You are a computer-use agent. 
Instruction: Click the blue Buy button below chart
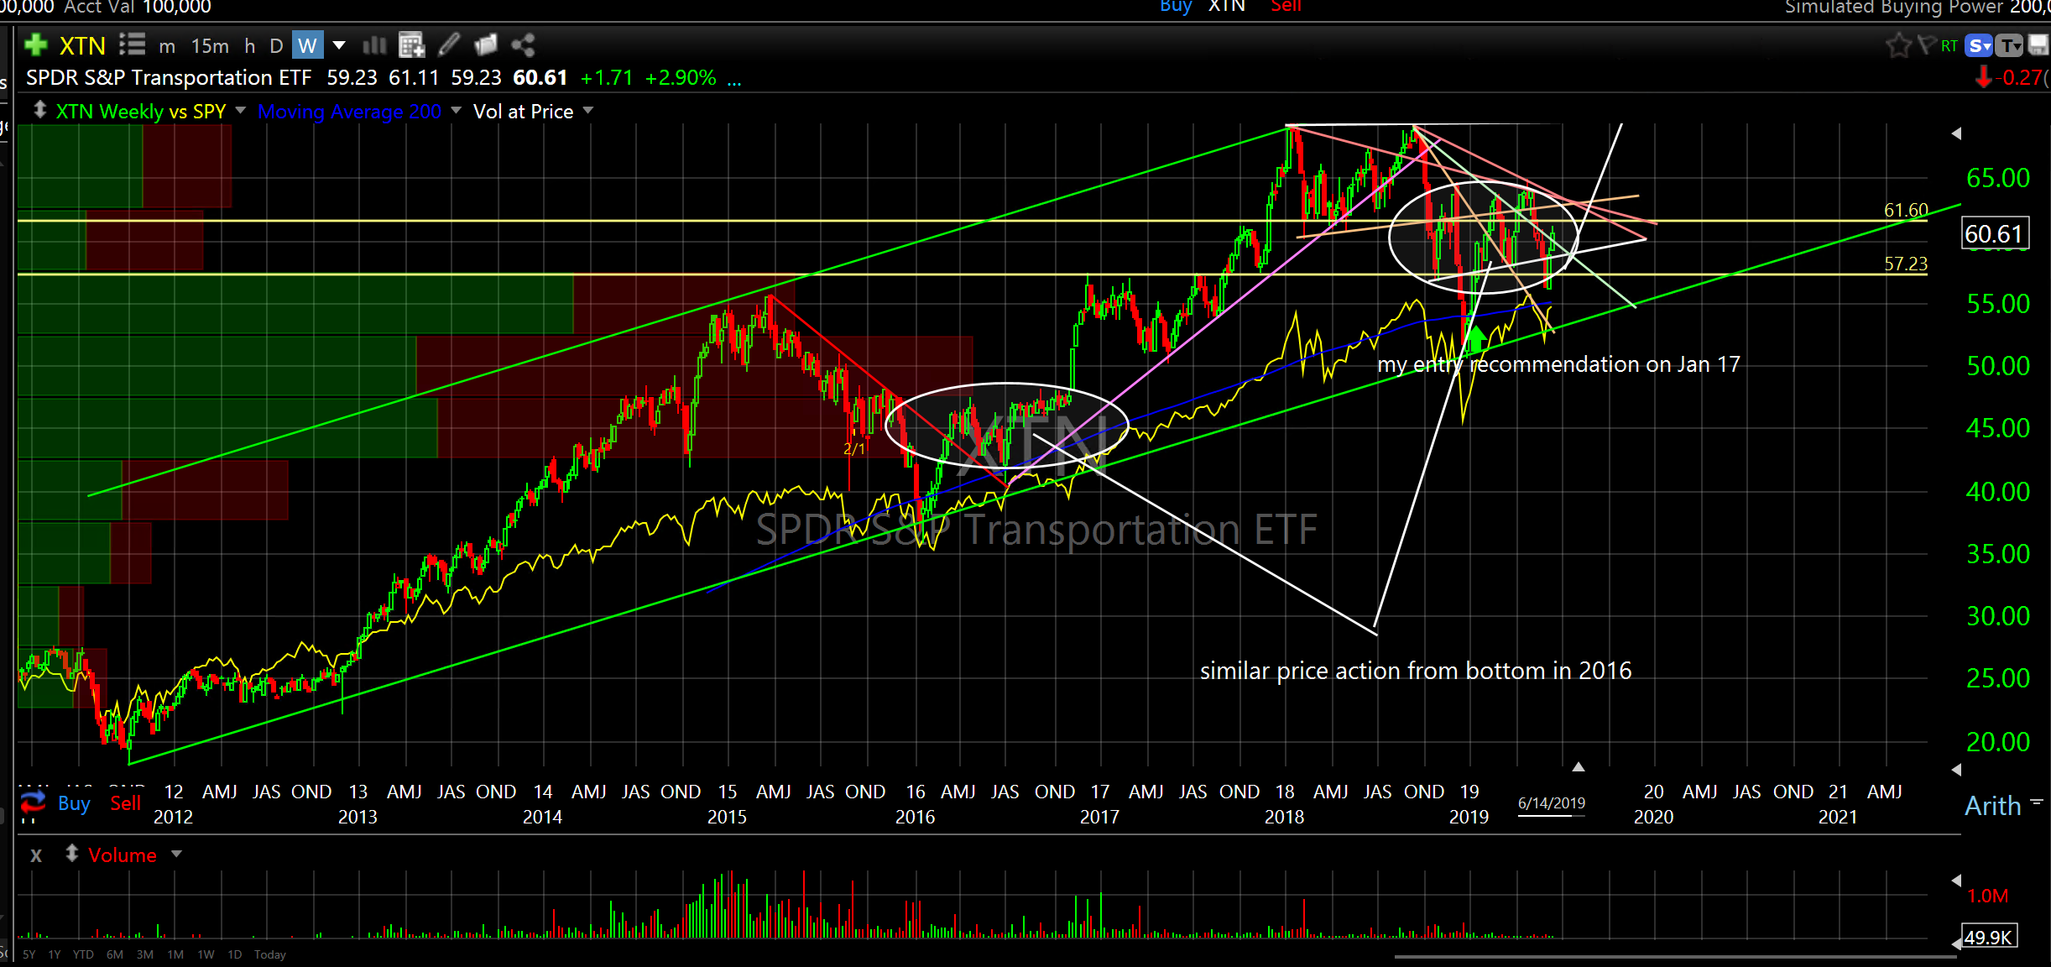point(74,803)
